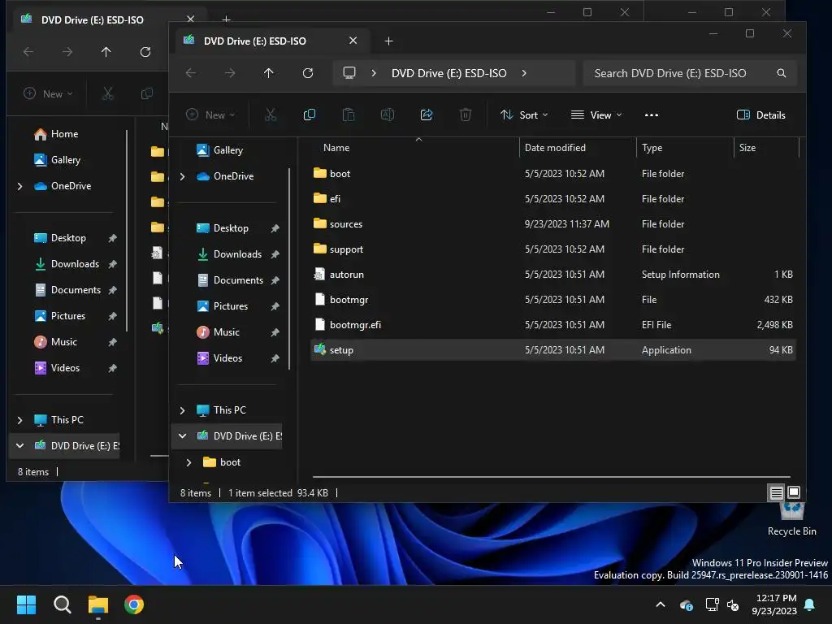
Task: Open File Explorer from taskbar
Action: click(x=98, y=604)
